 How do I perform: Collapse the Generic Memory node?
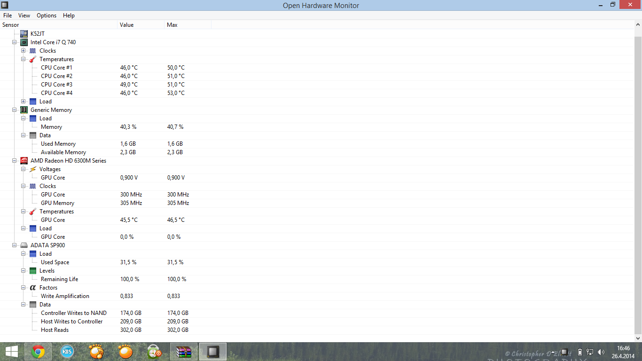pos(15,110)
